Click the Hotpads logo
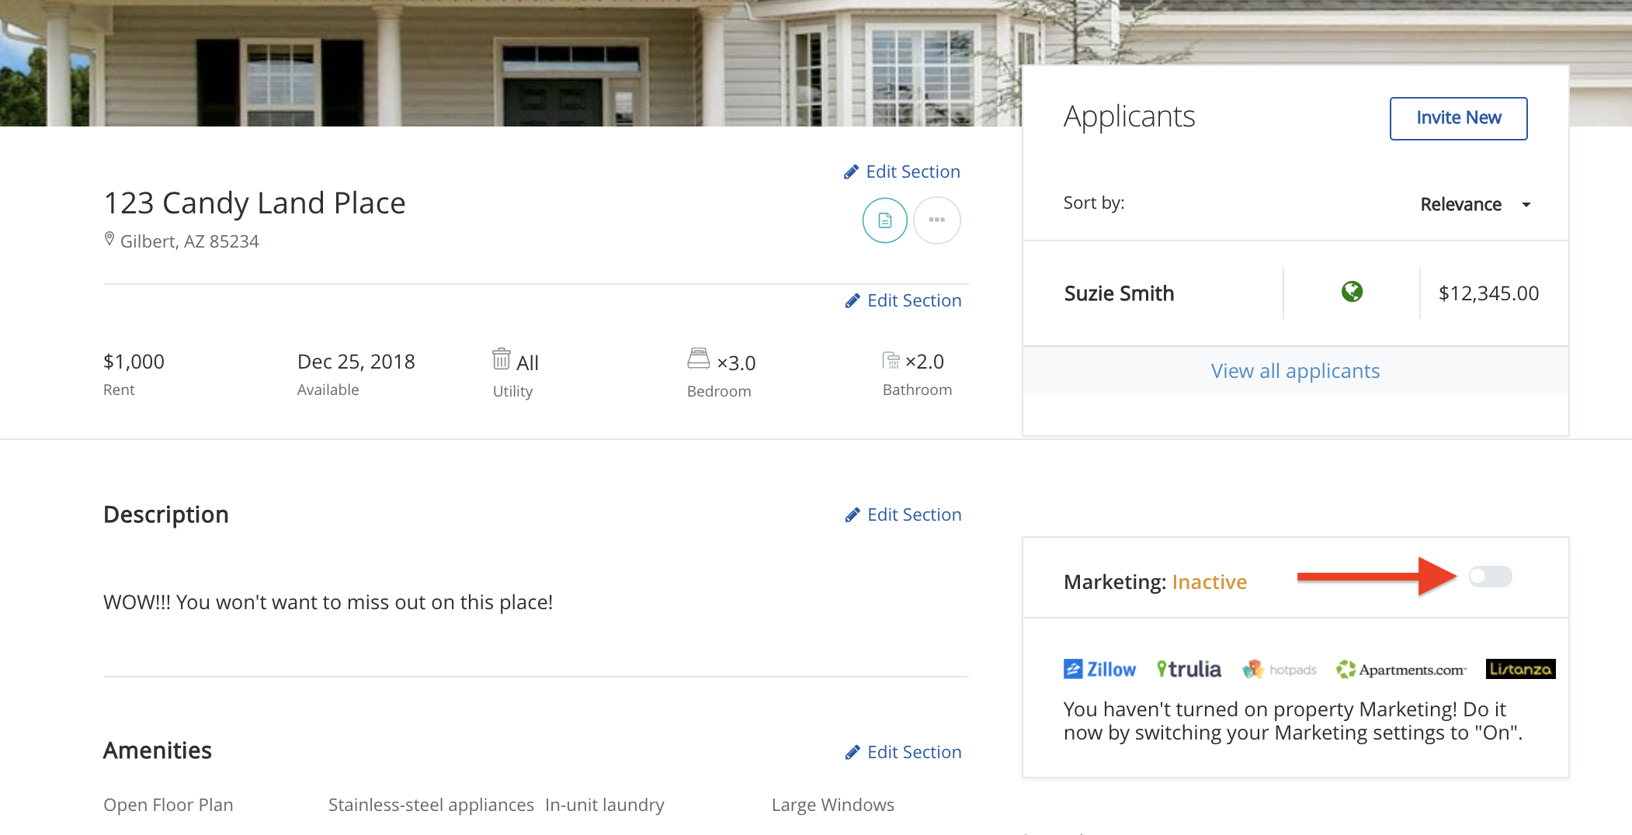This screenshot has width=1632, height=835. coord(1280,669)
